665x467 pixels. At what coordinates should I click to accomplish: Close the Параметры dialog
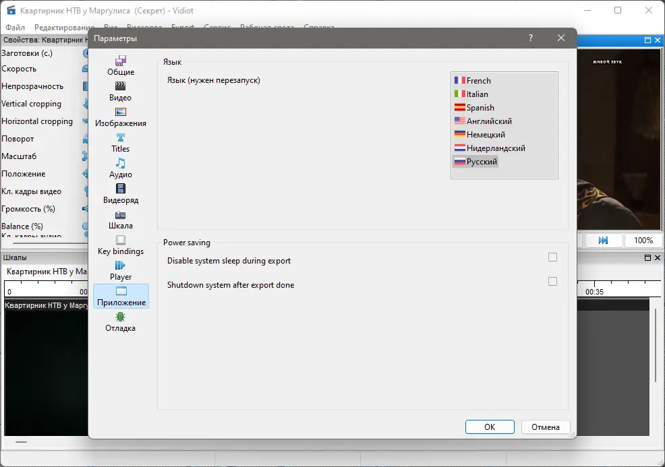pyautogui.click(x=560, y=38)
